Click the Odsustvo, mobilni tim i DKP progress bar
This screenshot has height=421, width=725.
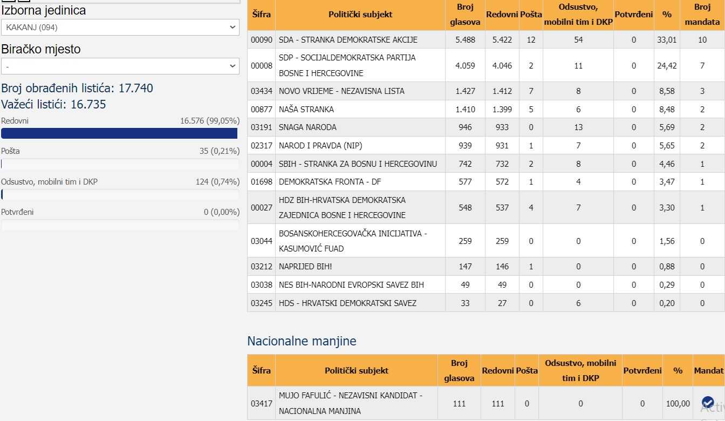pos(119,194)
